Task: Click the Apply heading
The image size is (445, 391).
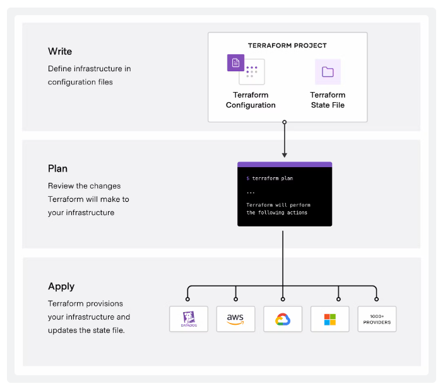Action: point(61,286)
